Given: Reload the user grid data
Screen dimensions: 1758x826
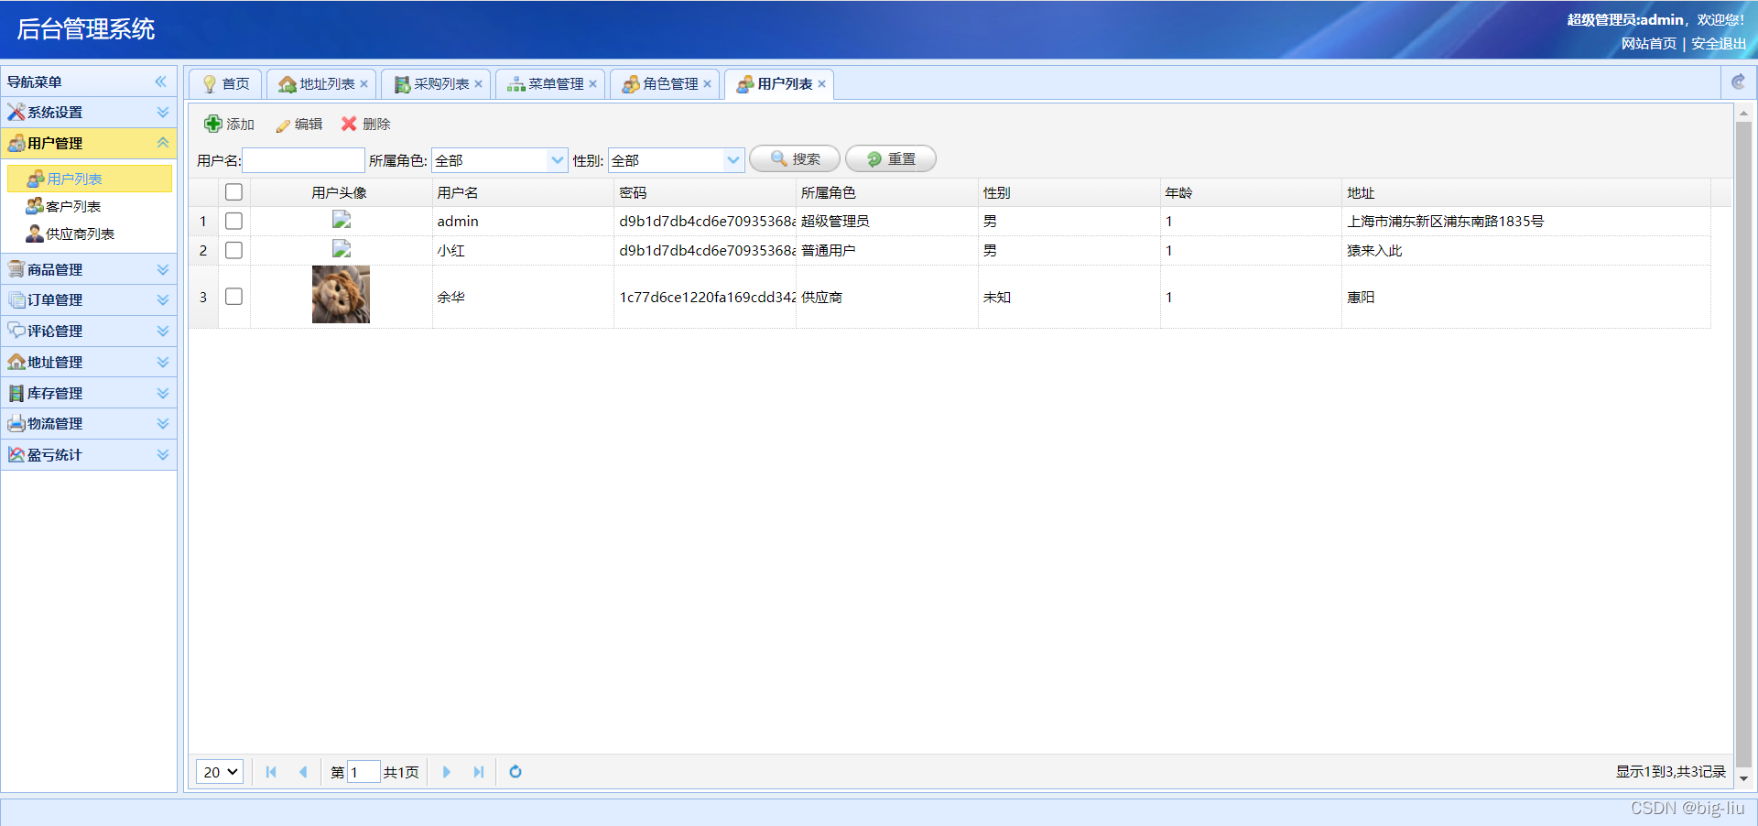Looking at the screenshot, I should coord(515,772).
